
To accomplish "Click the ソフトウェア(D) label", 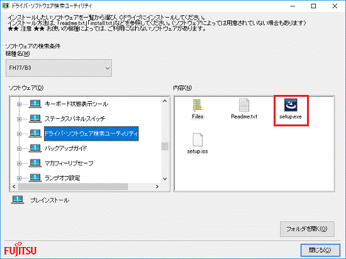I will (x=26, y=88).
